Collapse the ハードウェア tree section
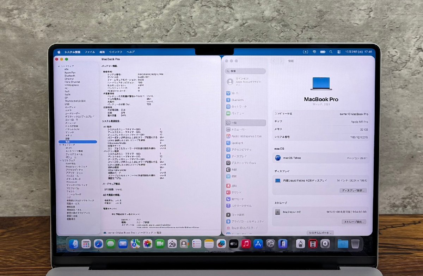 point(60,66)
